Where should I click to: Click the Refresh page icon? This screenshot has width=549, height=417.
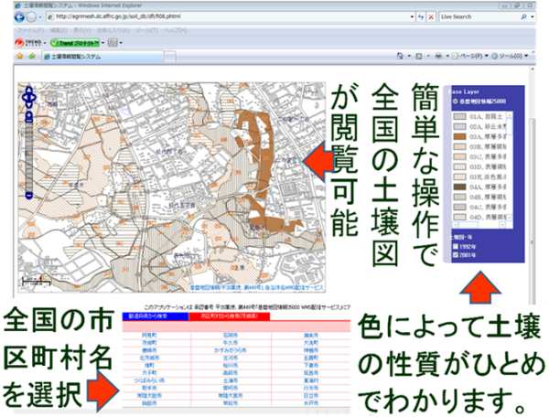pyautogui.click(x=420, y=17)
